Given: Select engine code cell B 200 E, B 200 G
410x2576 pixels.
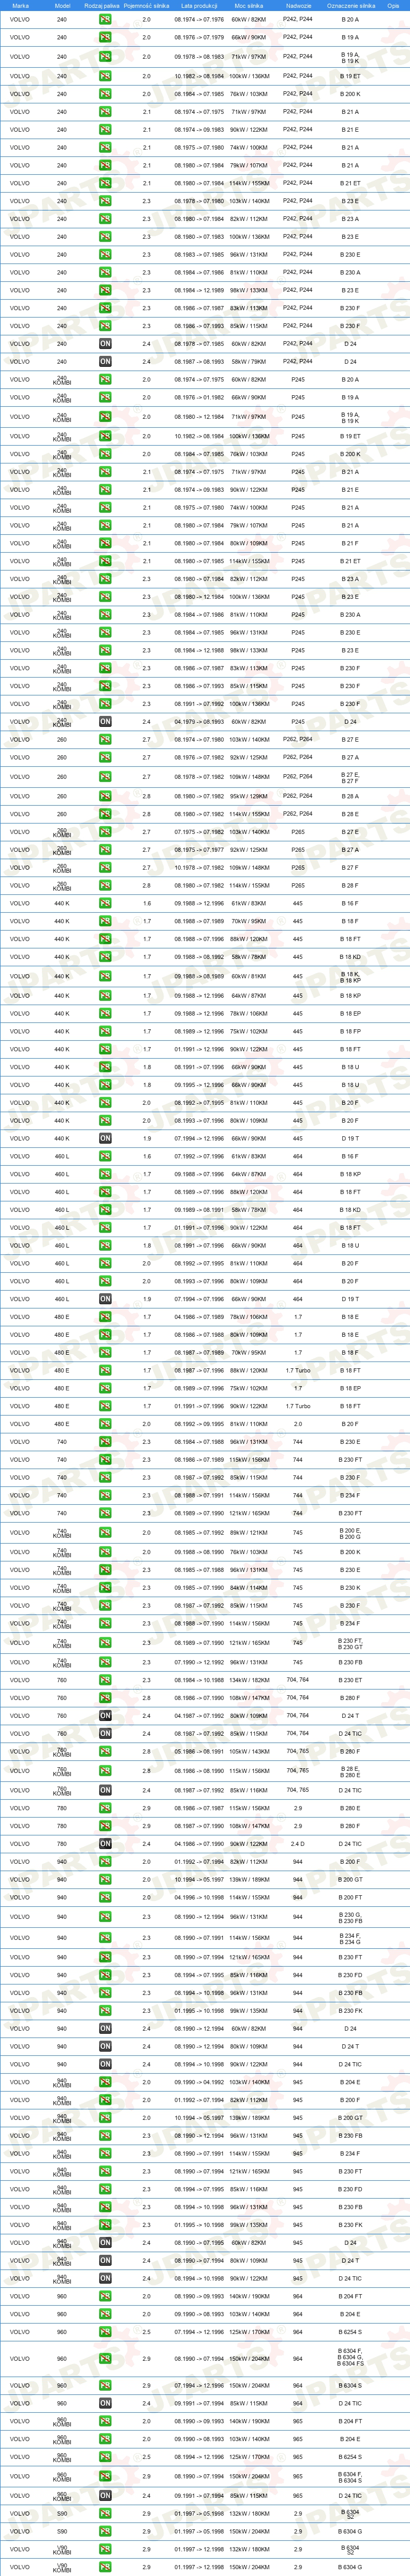Looking at the screenshot, I should [x=350, y=1532].
